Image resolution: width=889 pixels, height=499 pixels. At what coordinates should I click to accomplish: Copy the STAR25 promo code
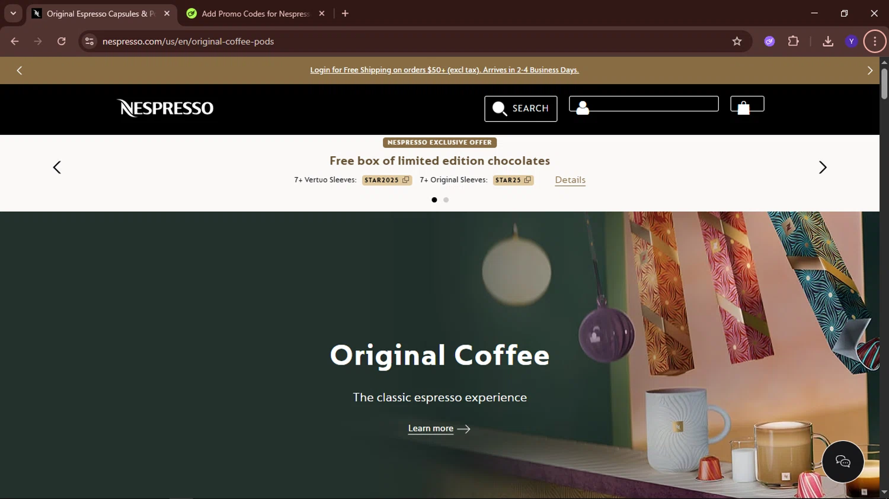[513, 180]
